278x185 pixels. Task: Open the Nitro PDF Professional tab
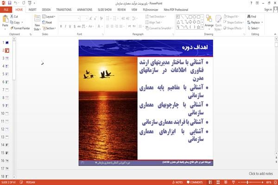176,10
